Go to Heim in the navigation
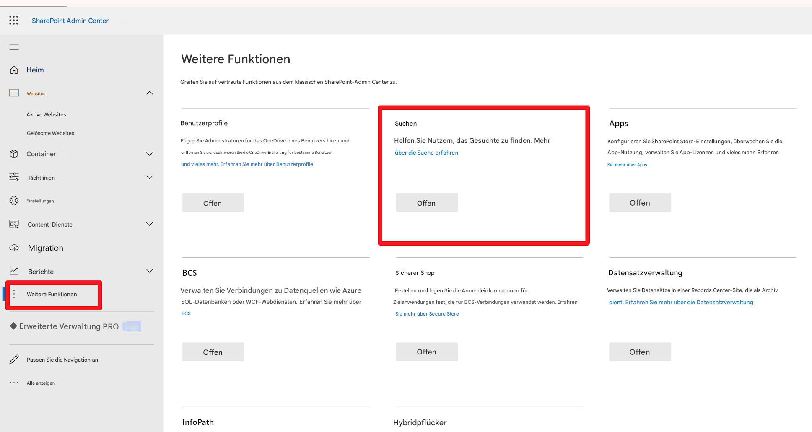Screen dimensions: 812x432 point(35,70)
